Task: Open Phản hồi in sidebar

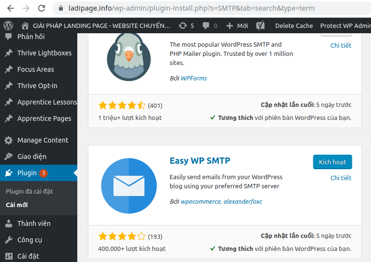Action: pos(31,37)
